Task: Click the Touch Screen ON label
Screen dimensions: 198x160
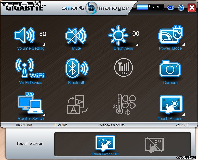Action: [105, 154]
